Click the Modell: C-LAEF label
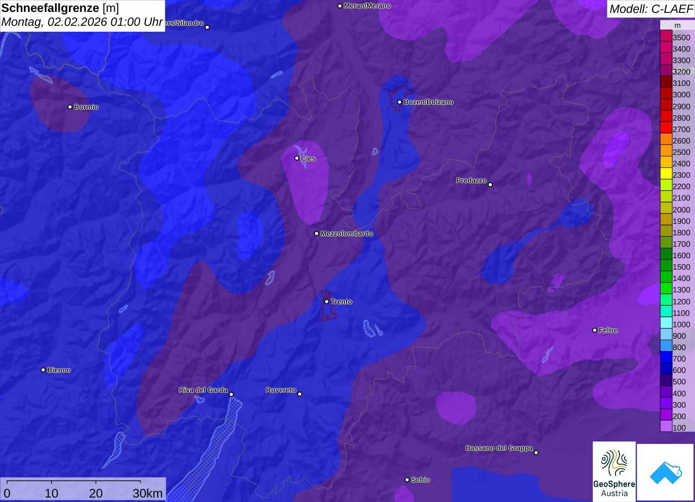The image size is (695, 502). click(651, 9)
